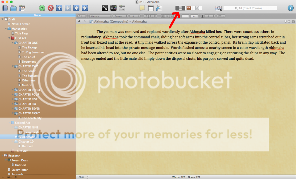296x179 pixels.
Task: Open the paragraph style dropdown
Action: [x=82, y=16]
